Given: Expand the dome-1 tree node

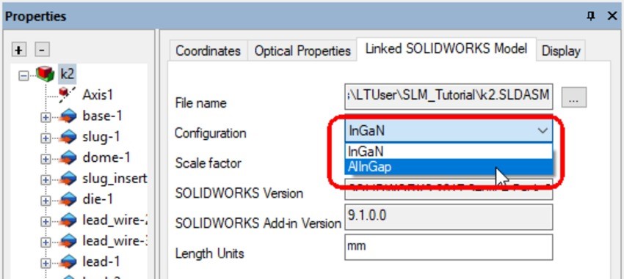Looking at the screenshot, I should pyautogui.click(x=46, y=159).
